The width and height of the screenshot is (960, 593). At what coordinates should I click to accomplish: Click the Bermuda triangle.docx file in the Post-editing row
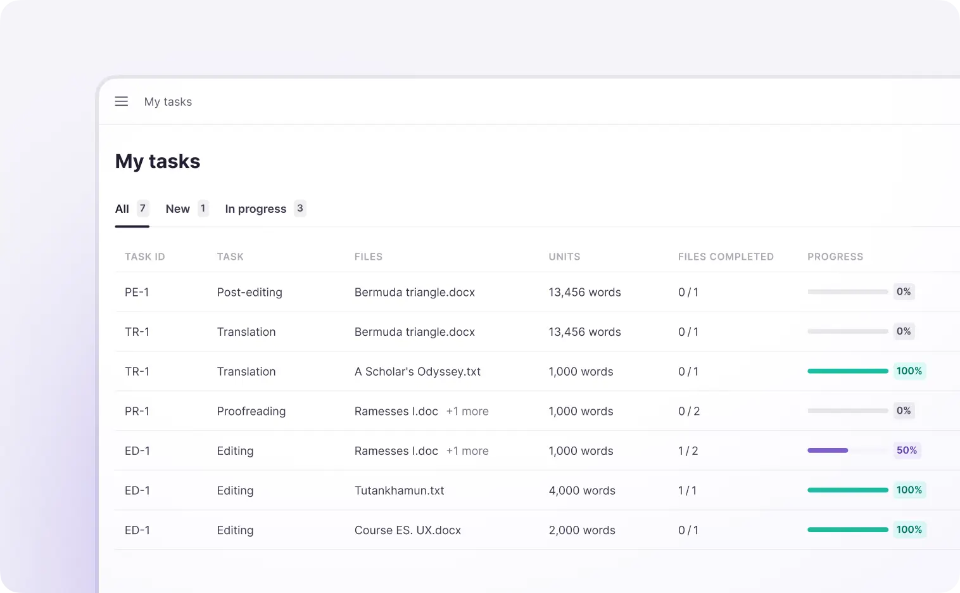415,292
